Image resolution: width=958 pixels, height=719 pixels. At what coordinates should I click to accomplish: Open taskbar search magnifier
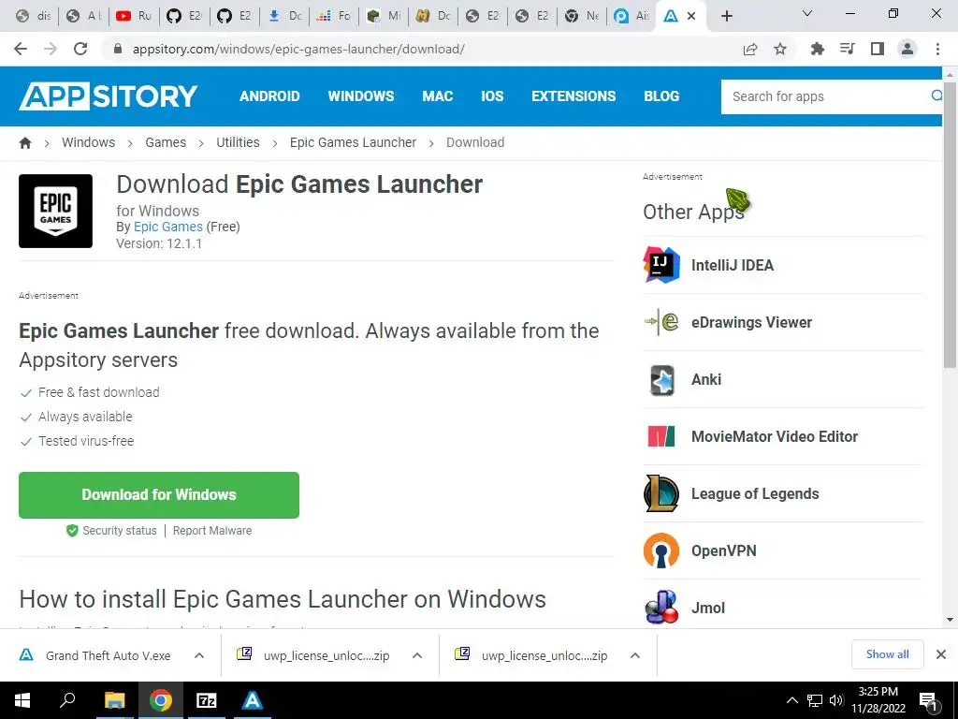(x=67, y=700)
